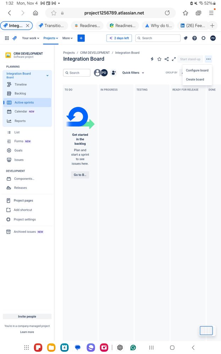Filter by PD assignee avatar
The image size is (221, 354).
104,73
